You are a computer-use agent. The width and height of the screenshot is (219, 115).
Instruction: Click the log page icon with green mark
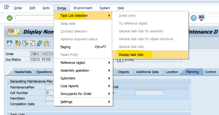(32, 43)
